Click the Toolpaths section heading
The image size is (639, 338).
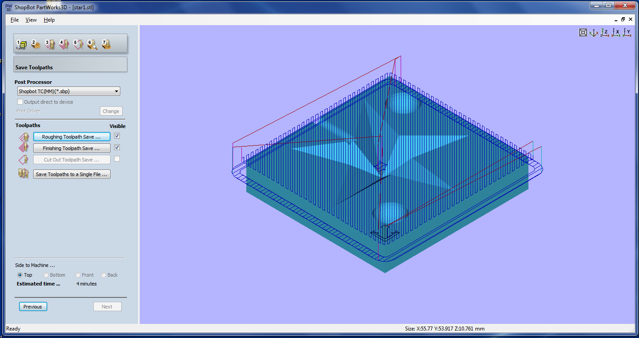click(28, 125)
